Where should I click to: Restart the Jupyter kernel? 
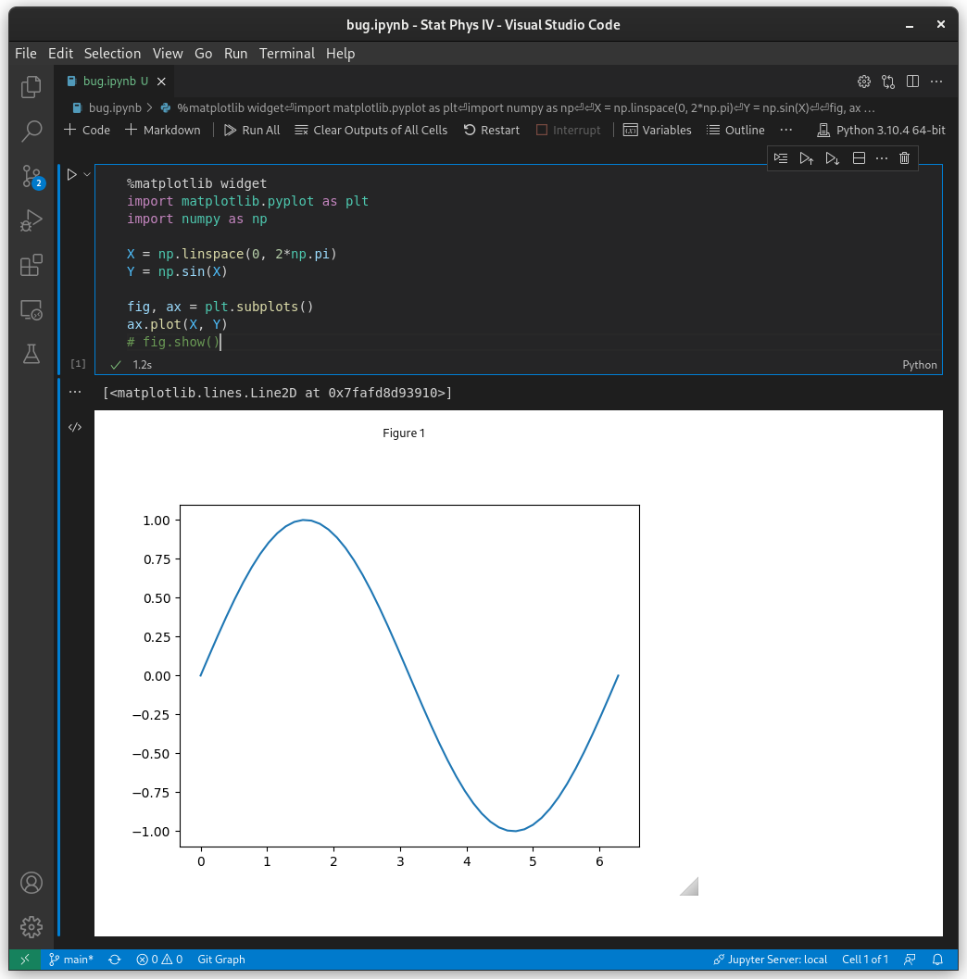pyautogui.click(x=491, y=130)
